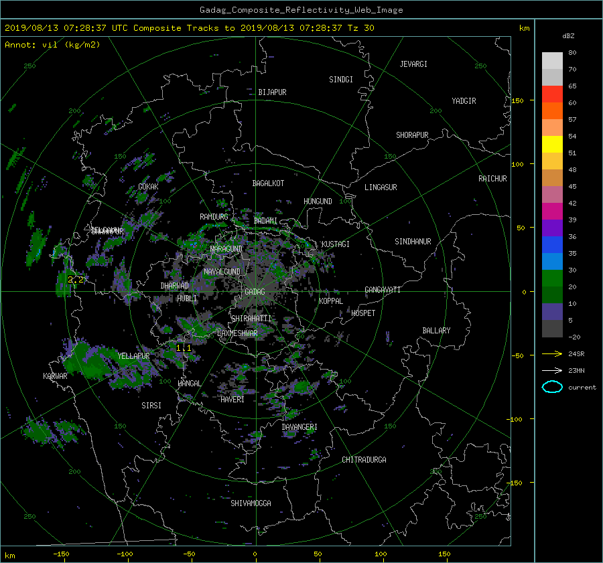This screenshot has width=603, height=563.
Task: Click the KOPPAL city label
Action: 331,301
